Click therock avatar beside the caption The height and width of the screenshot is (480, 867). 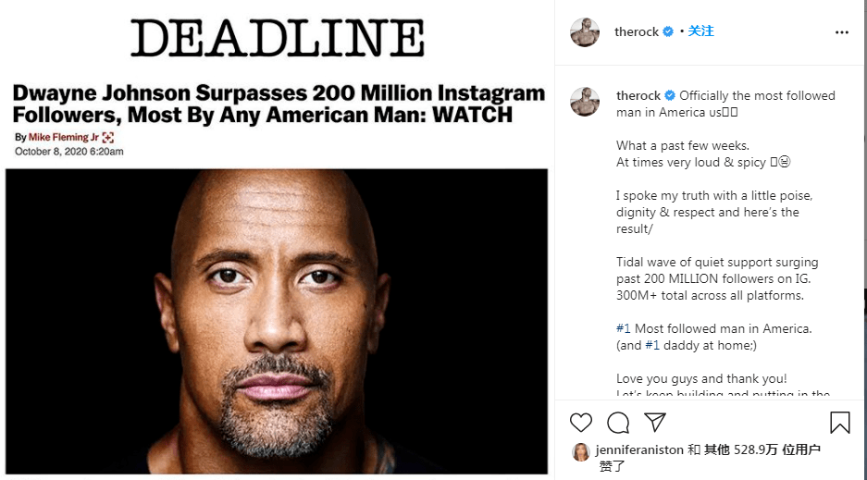pyautogui.click(x=585, y=102)
